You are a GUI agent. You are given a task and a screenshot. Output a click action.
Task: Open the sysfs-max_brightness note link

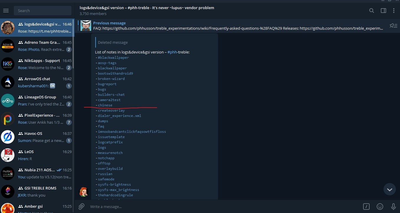tap(119, 190)
